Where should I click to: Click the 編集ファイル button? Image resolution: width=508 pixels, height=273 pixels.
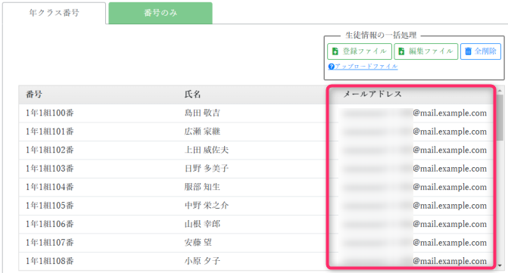425,51
